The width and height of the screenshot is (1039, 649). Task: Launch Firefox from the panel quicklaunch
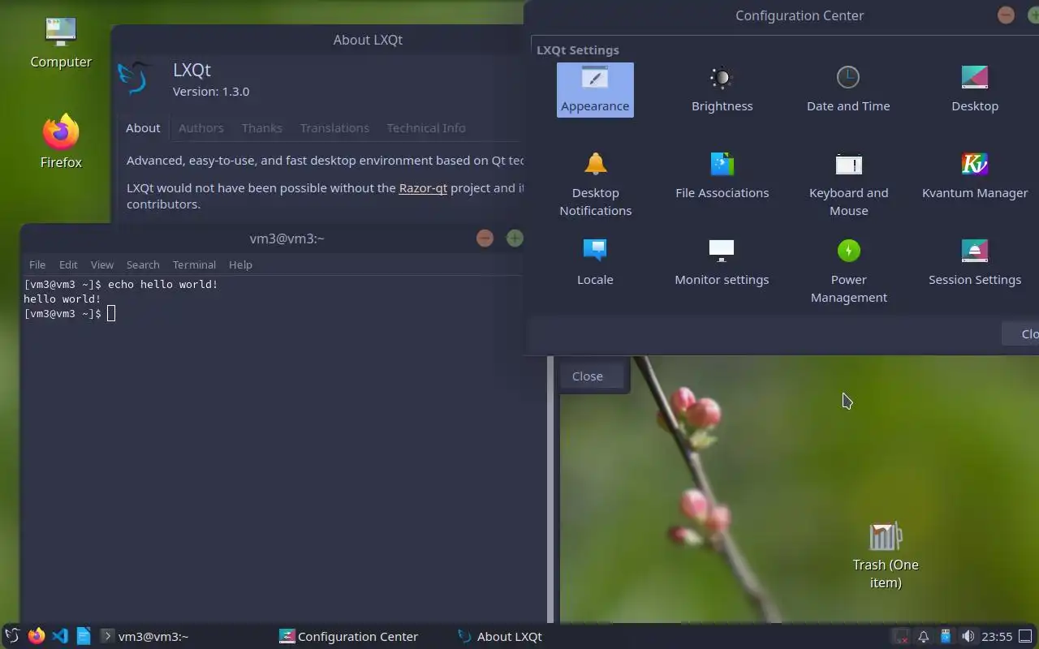(x=36, y=636)
